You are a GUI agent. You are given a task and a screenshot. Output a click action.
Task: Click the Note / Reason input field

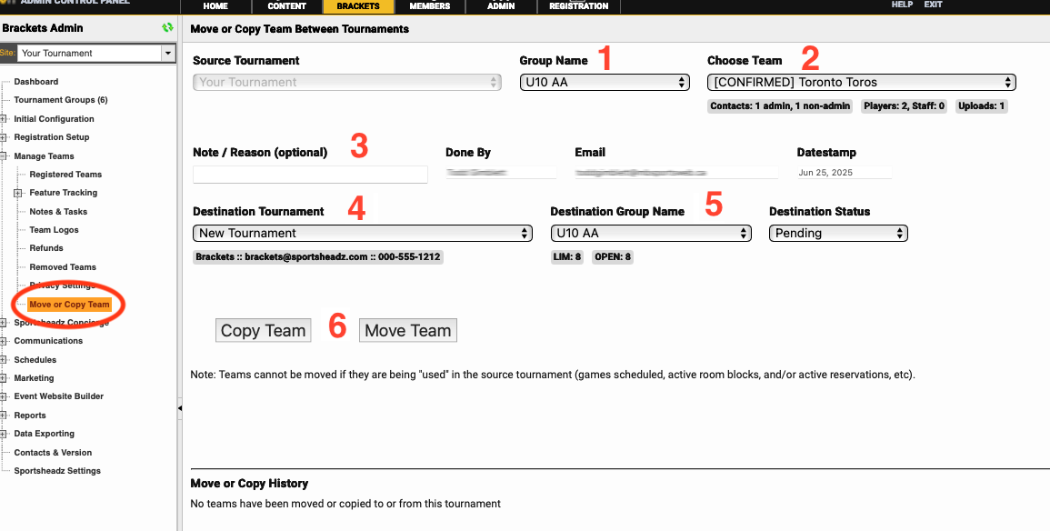310,174
